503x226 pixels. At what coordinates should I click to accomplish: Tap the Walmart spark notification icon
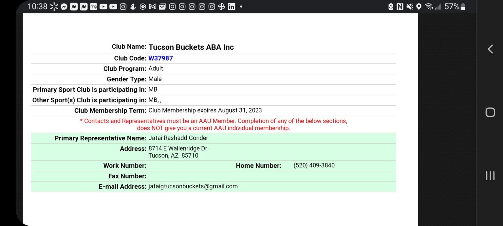[x=54, y=7]
